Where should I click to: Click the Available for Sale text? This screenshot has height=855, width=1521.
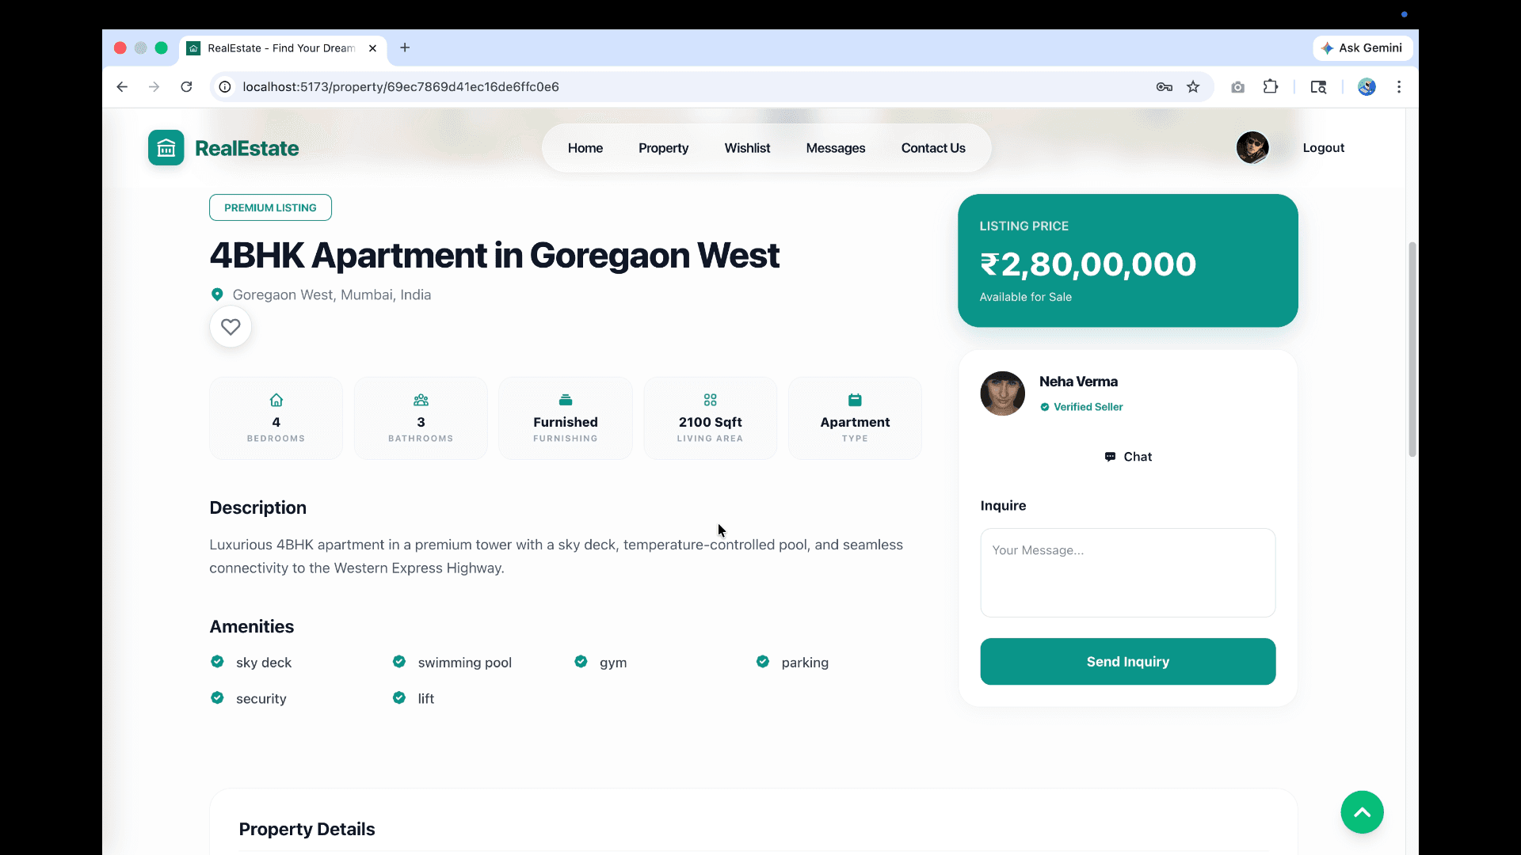(1025, 297)
